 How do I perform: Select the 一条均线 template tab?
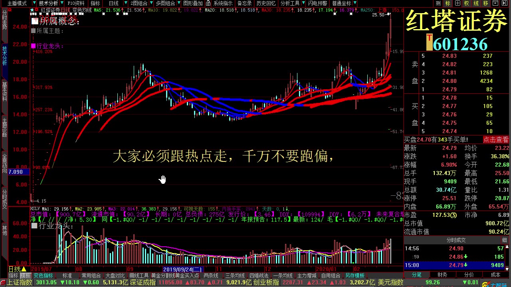click(283, 275)
